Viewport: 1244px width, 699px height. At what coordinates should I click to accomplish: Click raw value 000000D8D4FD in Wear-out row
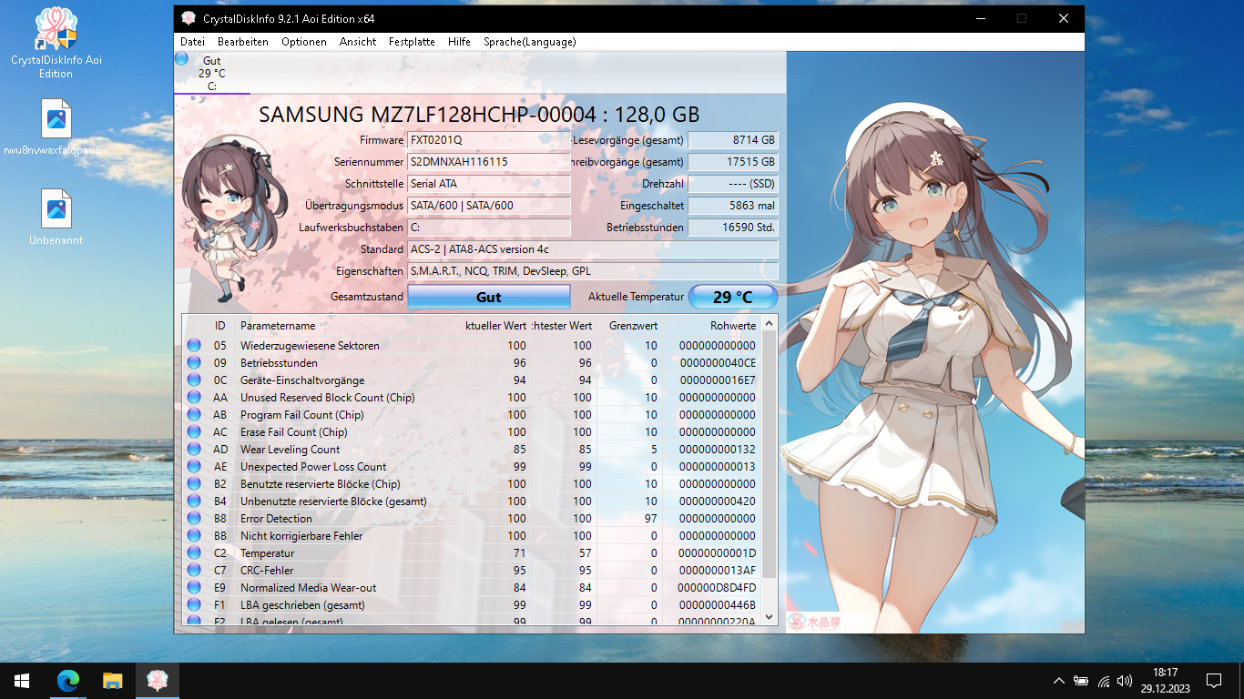(717, 588)
